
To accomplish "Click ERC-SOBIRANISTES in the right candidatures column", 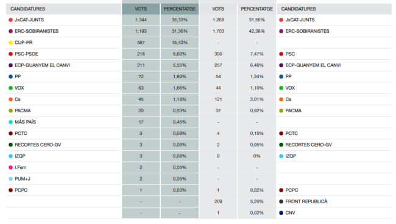I will coord(307,31).
